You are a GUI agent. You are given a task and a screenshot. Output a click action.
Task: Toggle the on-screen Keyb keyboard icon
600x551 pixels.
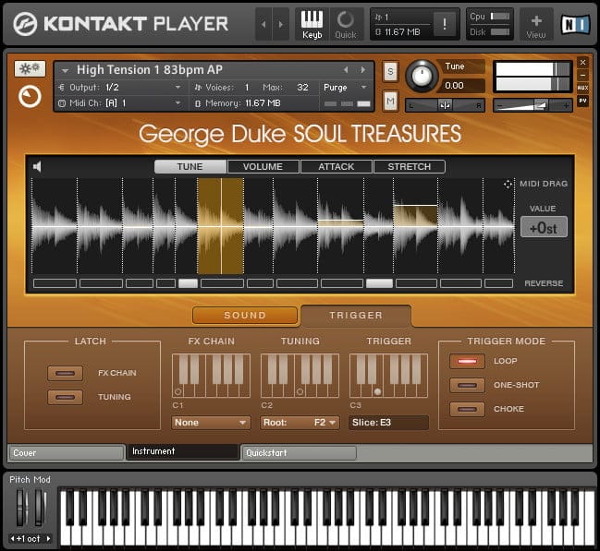312,24
